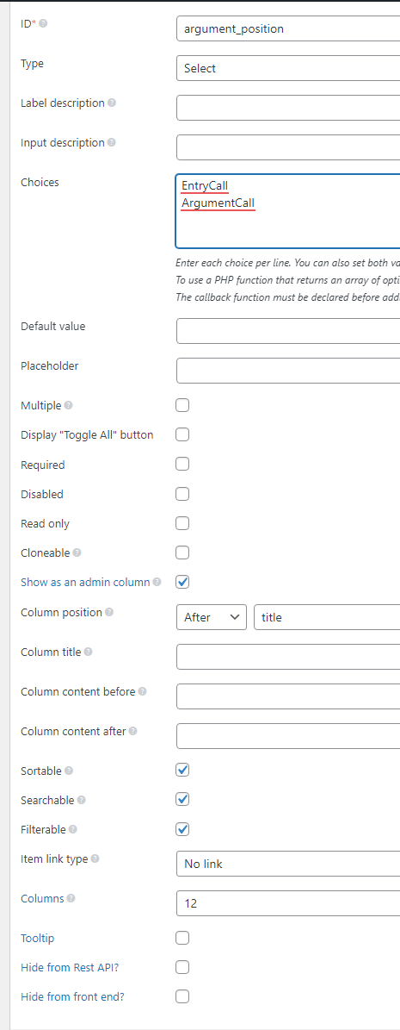Open the Item link type dropdown
The height and width of the screenshot is (1030, 400).
coord(288,864)
